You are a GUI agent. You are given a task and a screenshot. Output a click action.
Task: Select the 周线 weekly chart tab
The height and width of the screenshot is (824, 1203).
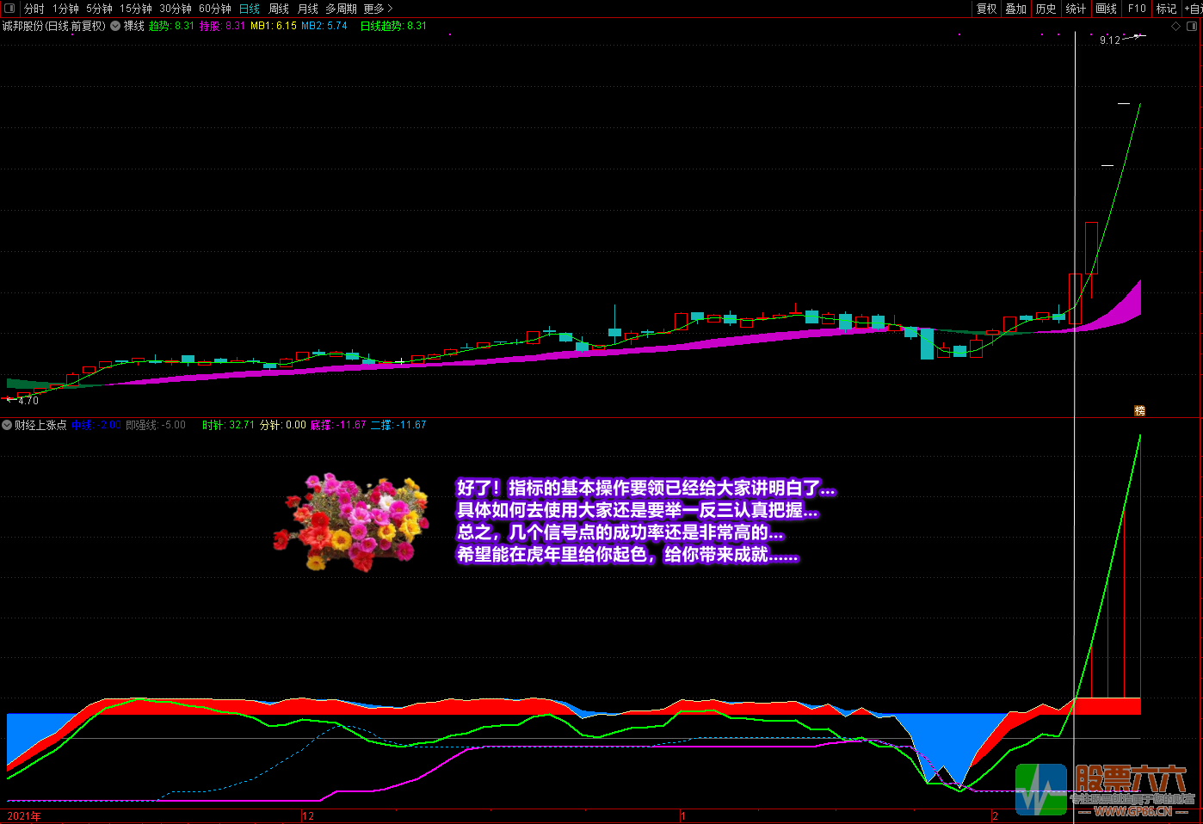click(x=279, y=9)
